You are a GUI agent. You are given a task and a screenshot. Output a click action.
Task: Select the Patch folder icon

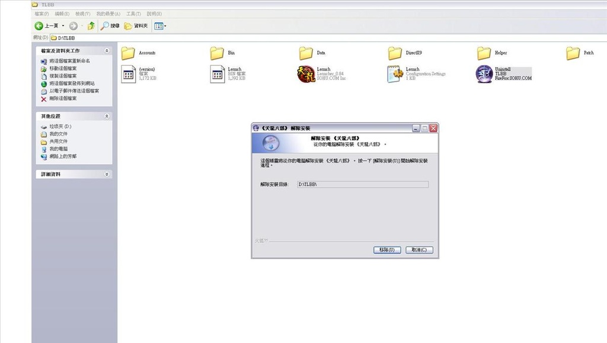point(573,53)
